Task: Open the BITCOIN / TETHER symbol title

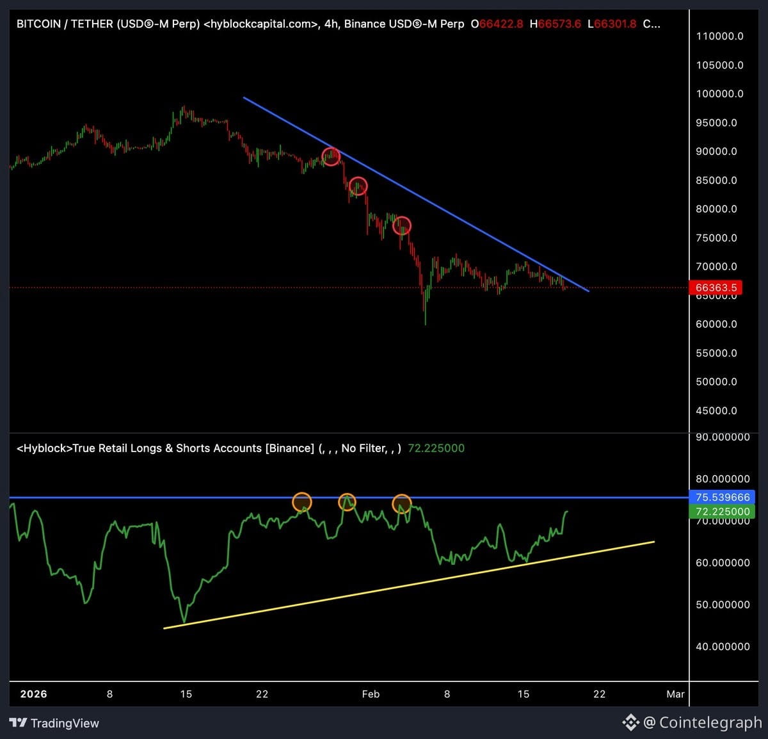Action: click(64, 24)
